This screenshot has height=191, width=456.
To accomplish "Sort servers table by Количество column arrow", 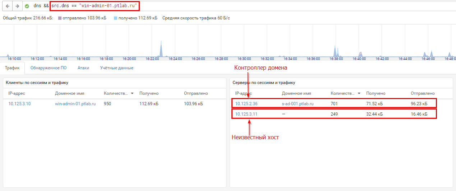I will coord(359,93).
